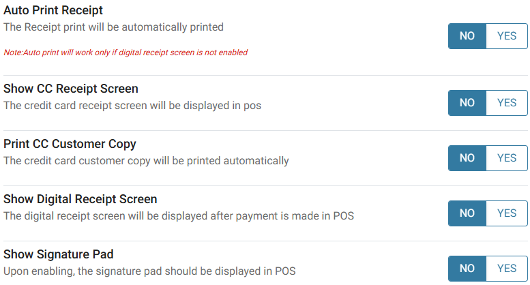Switch Show Digital Receipt Screen to YES
Viewport: 530px width, 285px height.
[507, 213]
